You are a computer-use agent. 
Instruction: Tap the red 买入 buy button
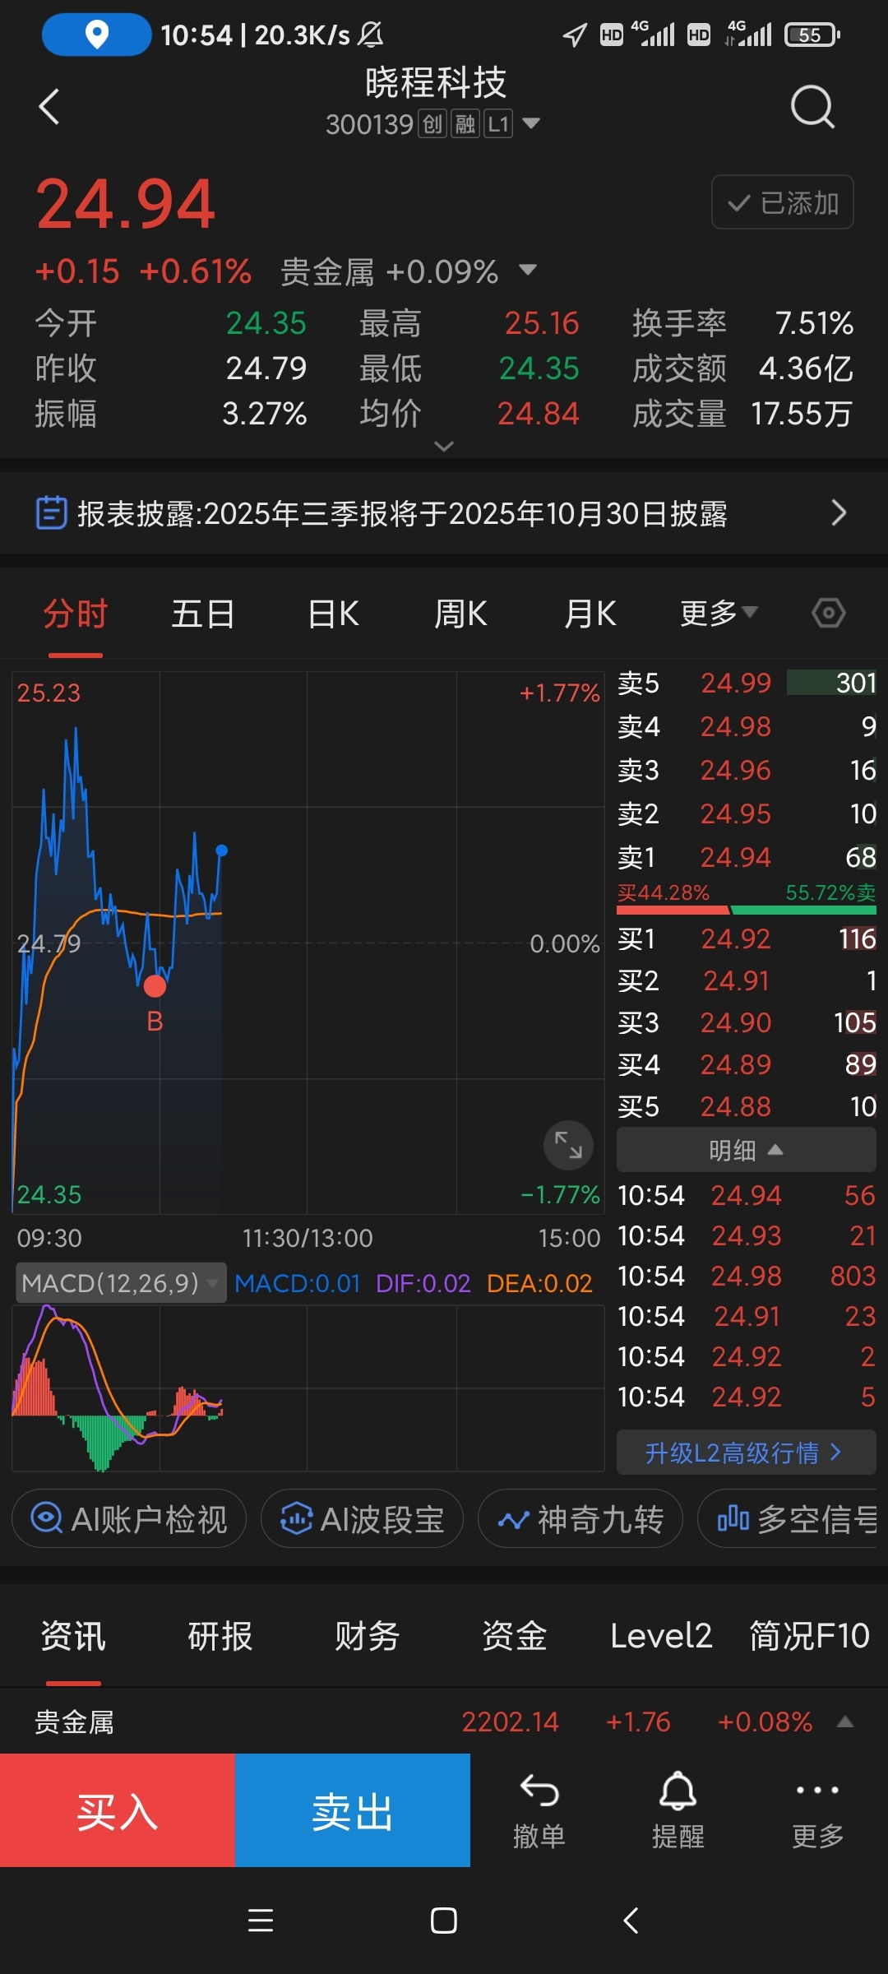(118, 1810)
